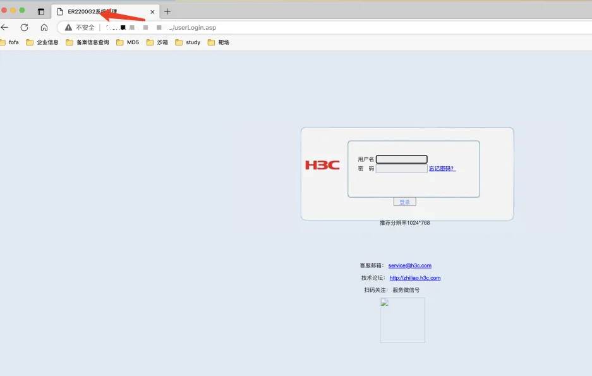Open the fofa bookmark folder
592x376 pixels.
click(9, 42)
